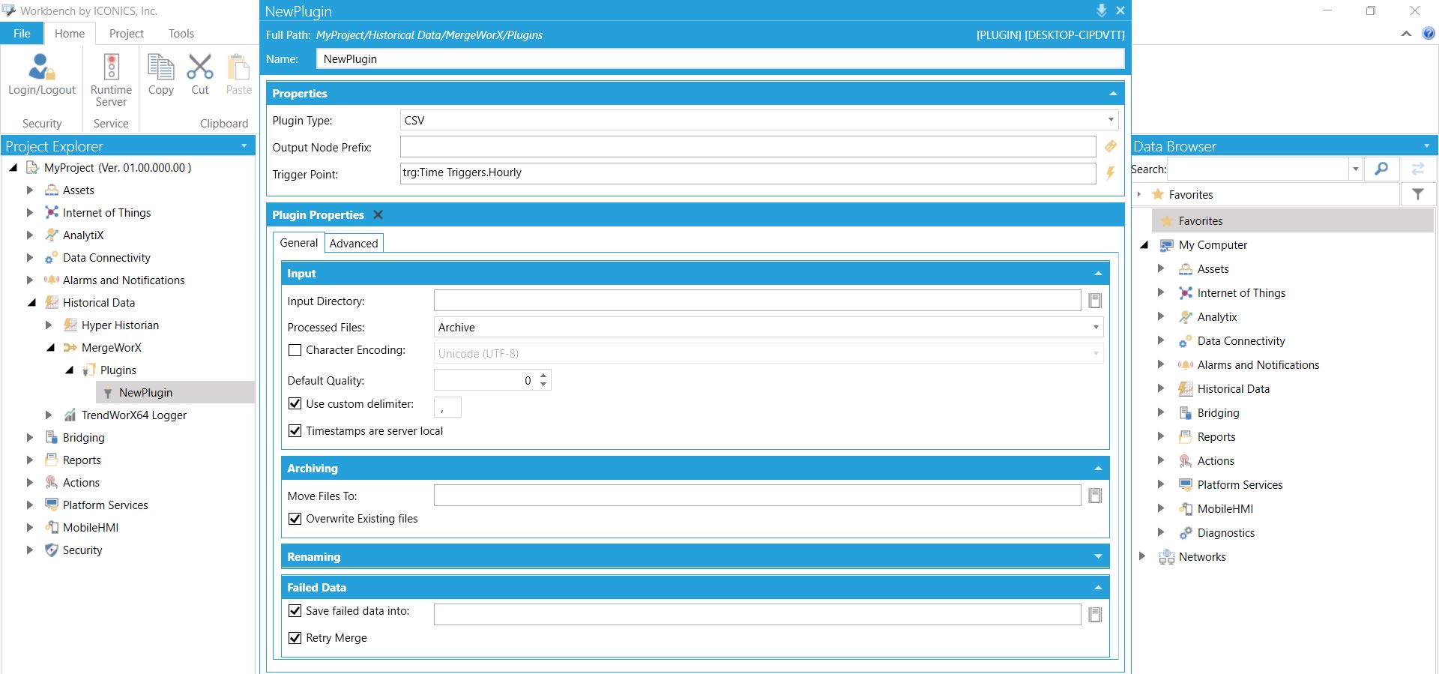Collapse the Failed Data section

(x=1098, y=588)
